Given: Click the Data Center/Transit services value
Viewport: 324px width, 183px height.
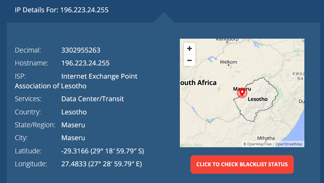Looking at the screenshot, I should 92,99.
